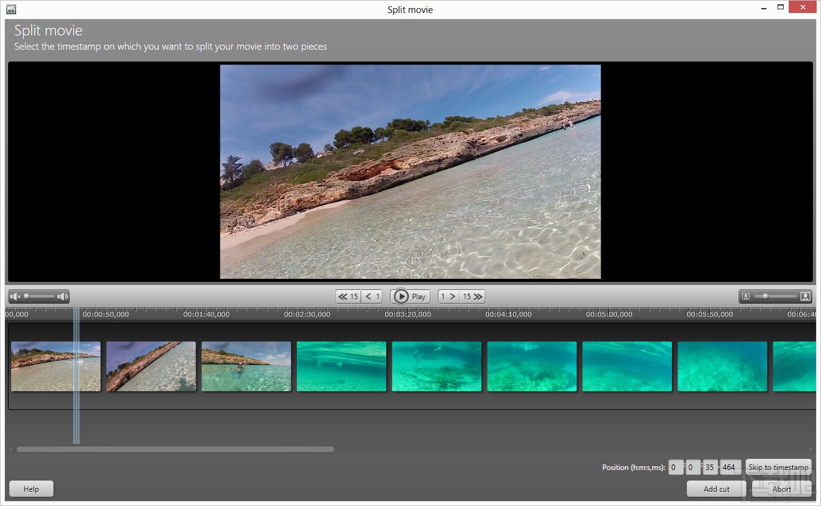
Task: Click the loud speaker icon
Action: tap(63, 297)
